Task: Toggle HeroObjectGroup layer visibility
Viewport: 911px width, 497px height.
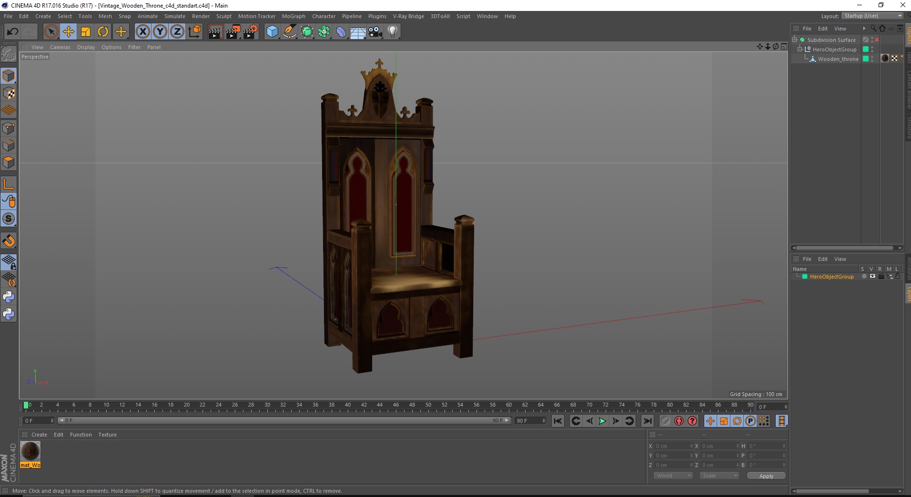Action: click(872, 277)
